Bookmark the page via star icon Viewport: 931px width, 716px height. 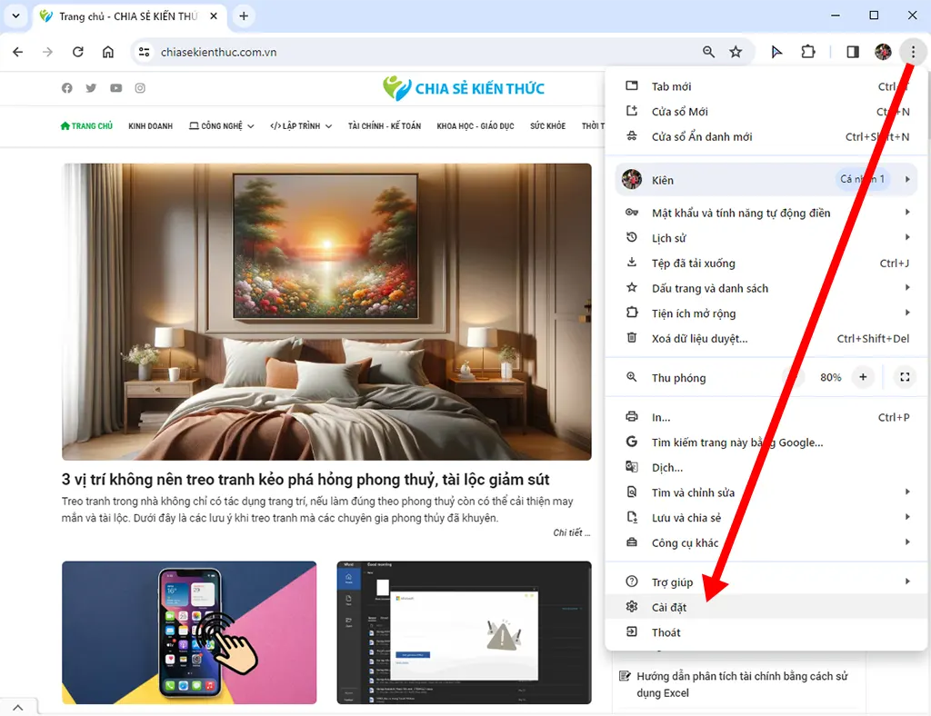[x=736, y=52]
